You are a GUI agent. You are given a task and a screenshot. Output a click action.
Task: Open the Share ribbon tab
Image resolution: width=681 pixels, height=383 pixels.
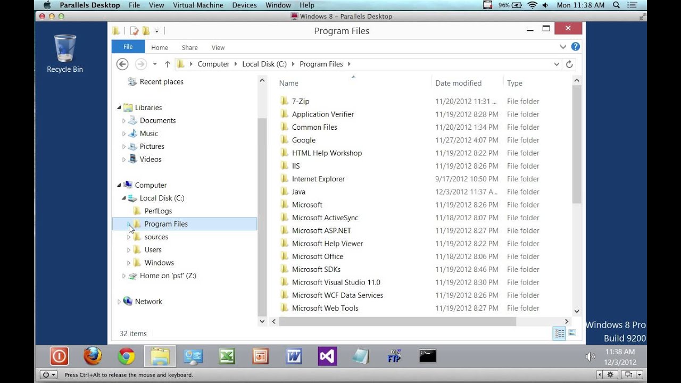coord(189,47)
